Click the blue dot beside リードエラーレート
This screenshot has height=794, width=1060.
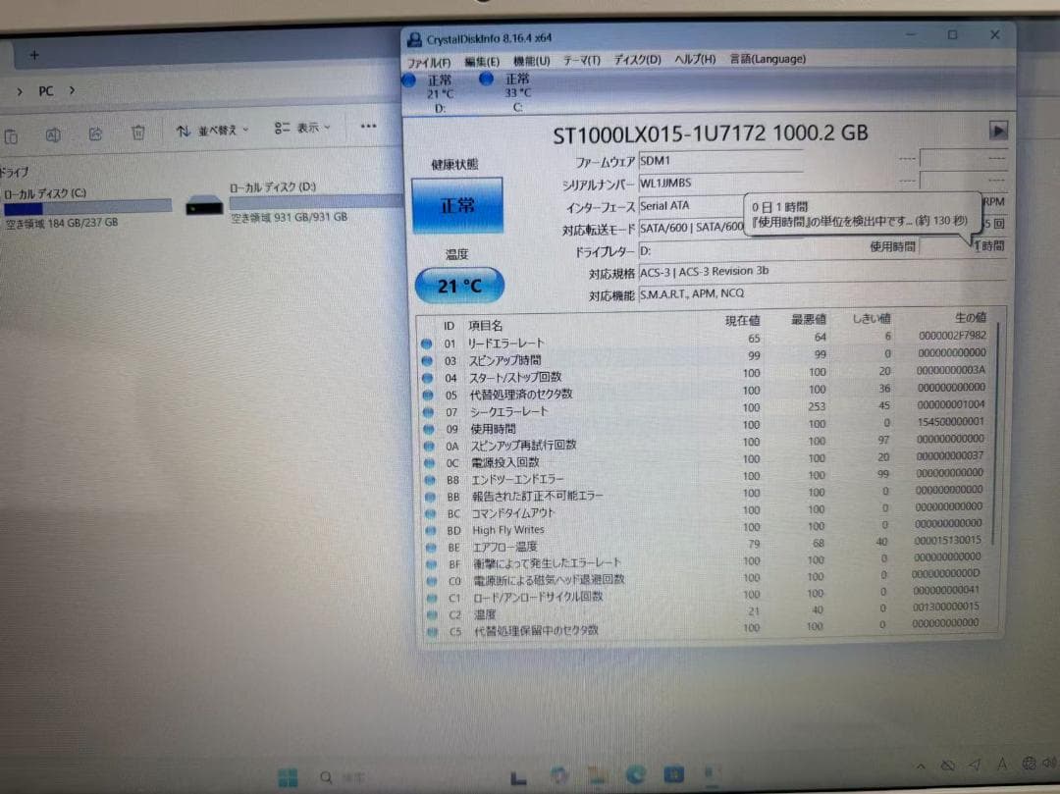point(427,343)
